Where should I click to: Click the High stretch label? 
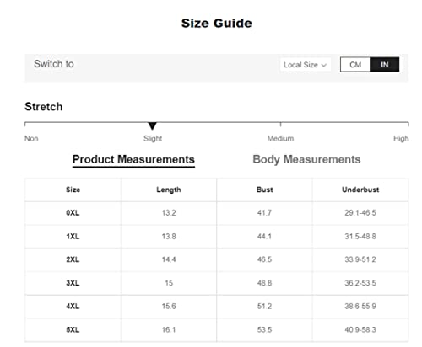click(x=401, y=138)
